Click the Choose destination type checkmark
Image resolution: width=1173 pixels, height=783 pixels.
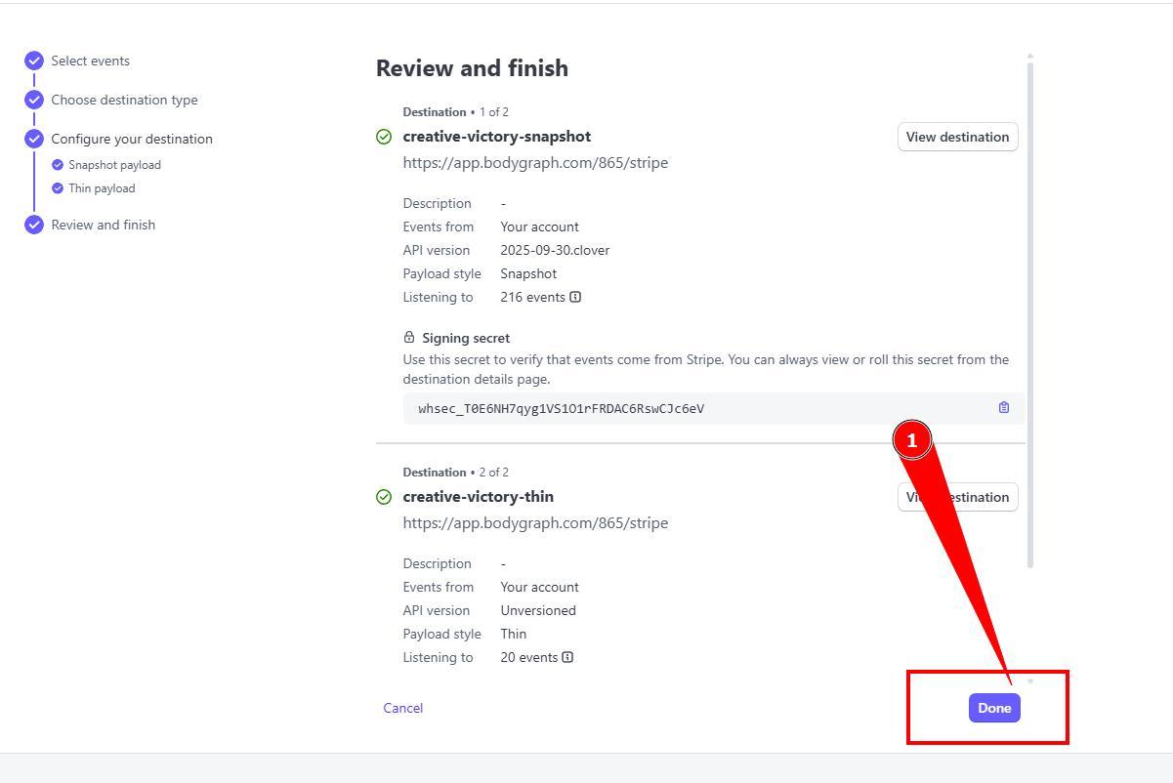34,100
